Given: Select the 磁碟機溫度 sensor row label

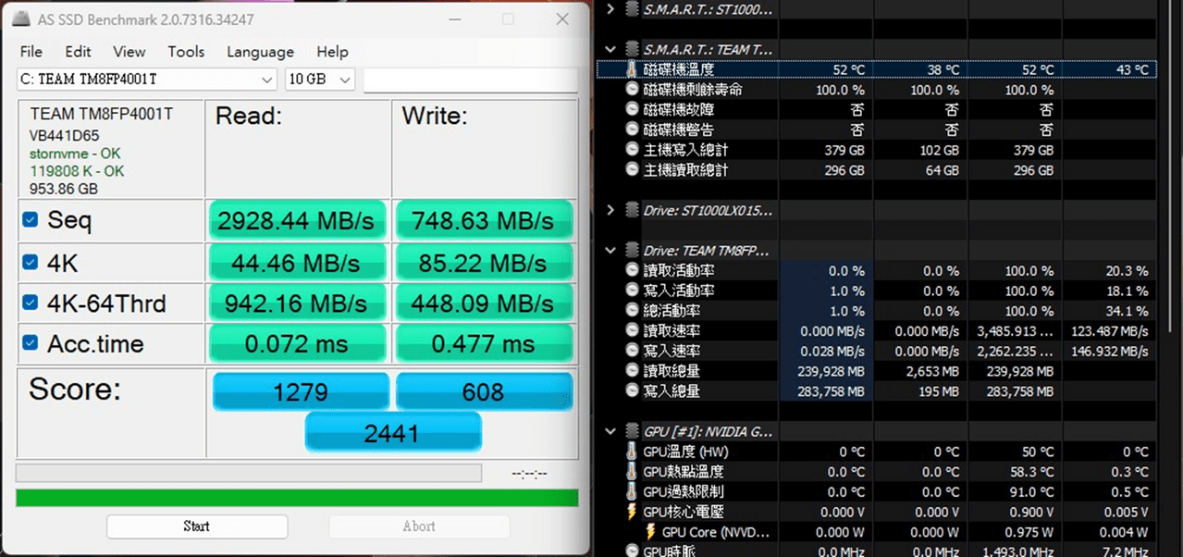Looking at the screenshot, I should coord(679,69).
